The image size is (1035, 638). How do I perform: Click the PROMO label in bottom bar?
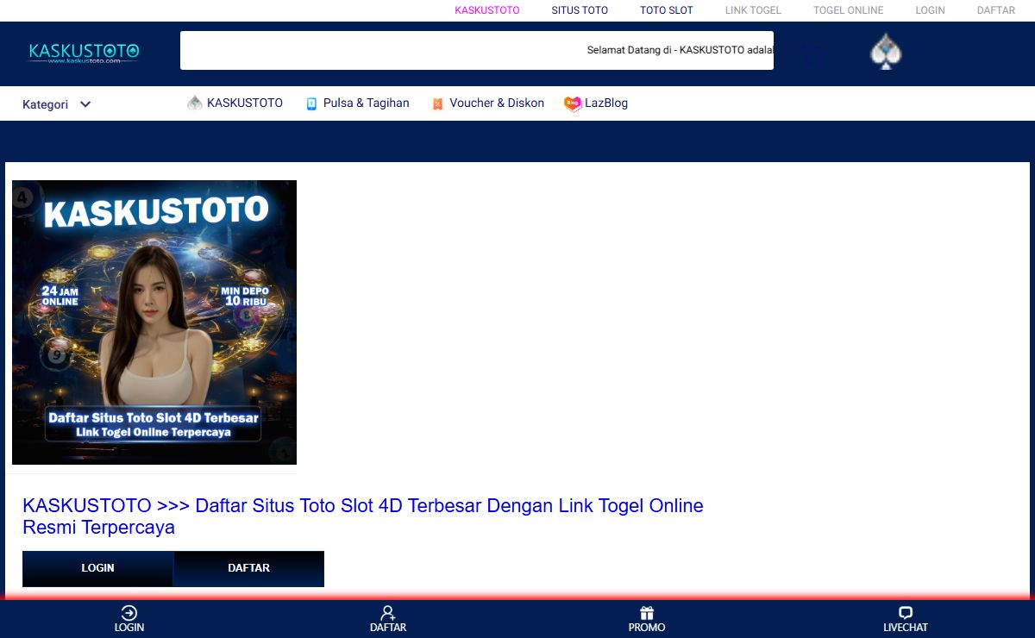[647, 628]
